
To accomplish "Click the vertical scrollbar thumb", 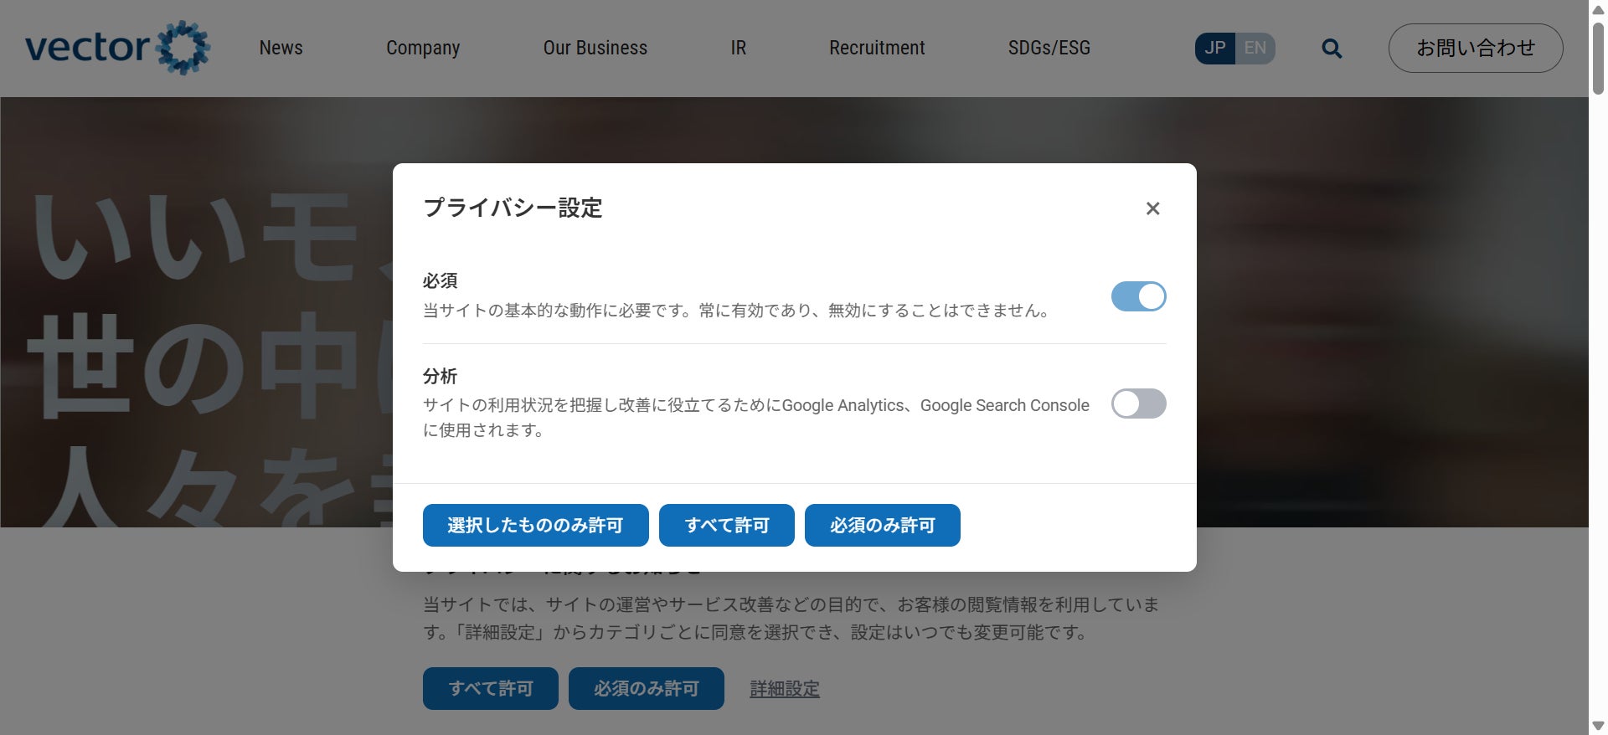I will (x=1598, y=59).
